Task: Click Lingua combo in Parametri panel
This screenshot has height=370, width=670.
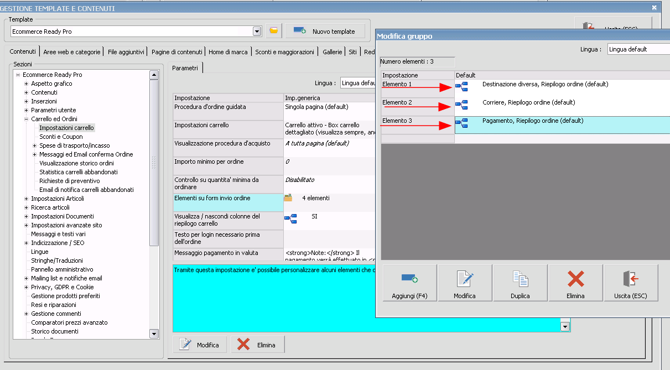Action: (x=359, y=83)
